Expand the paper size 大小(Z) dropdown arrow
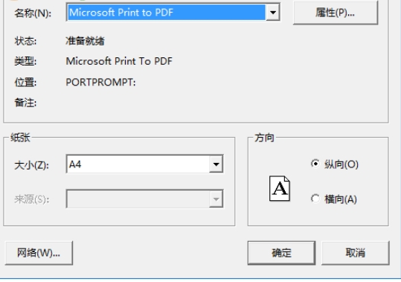This screenshot has width=401, height=282. coord(216,164)
